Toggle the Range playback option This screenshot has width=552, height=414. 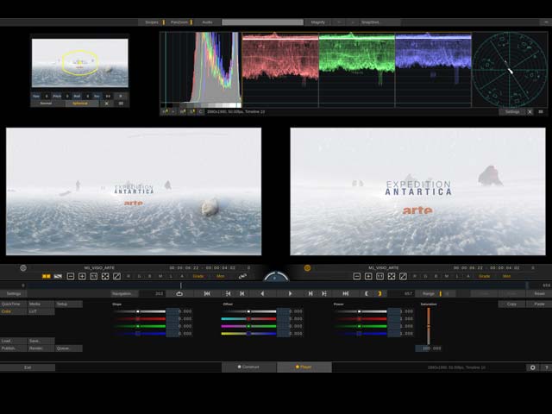(429, 293)
